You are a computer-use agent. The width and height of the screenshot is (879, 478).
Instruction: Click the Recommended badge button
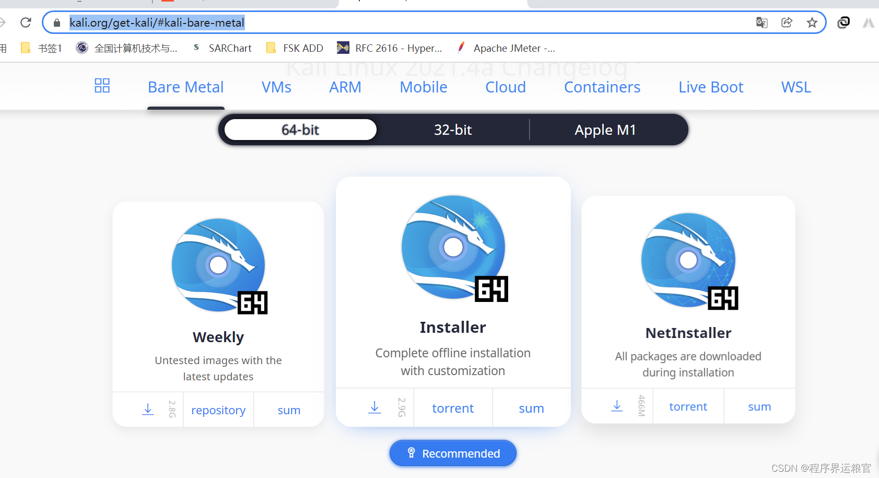[453, 453]
